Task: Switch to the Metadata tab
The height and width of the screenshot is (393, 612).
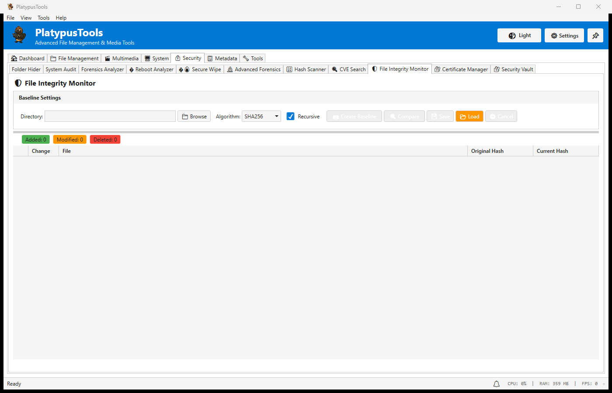Action: 222,58
